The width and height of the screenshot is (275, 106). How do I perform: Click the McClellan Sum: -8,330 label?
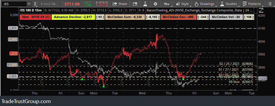click(125, 17)
